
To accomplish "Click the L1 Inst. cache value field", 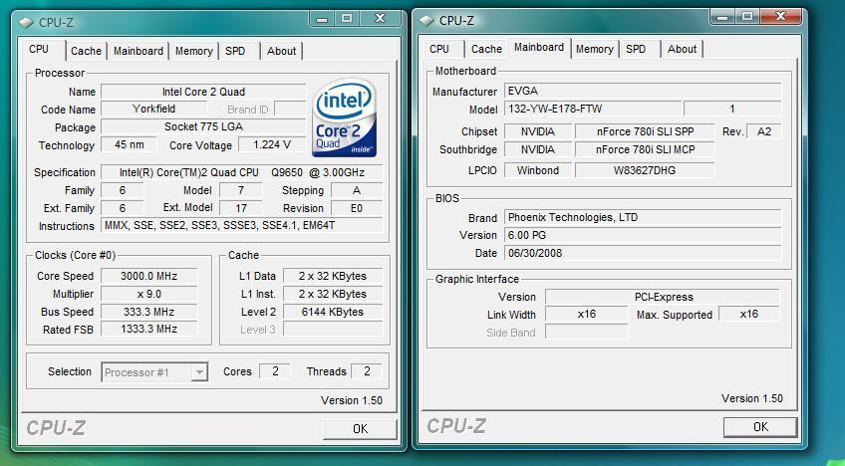I will pyautogui.click(x=333, y=294).
